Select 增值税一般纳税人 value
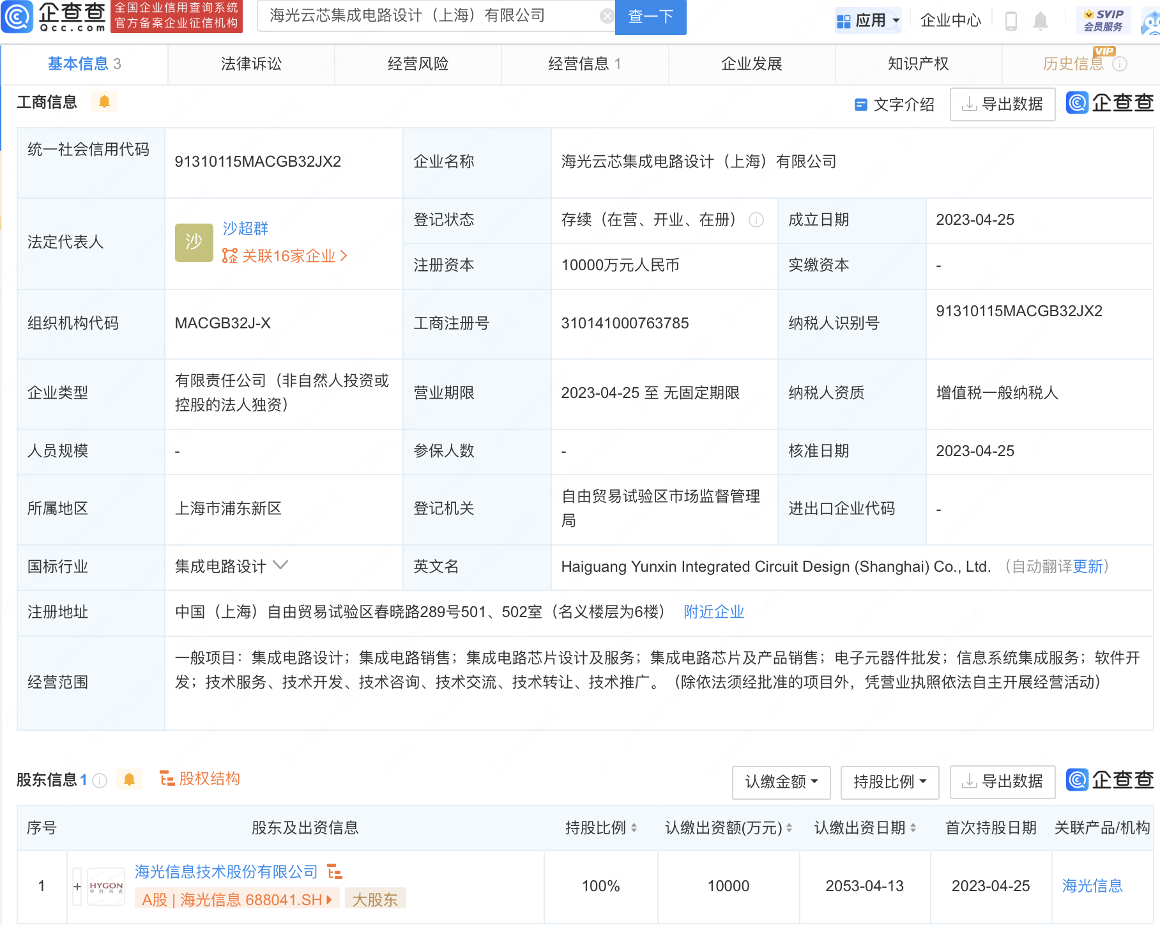This screenshot has height=925, width=1160. pos(997,393)
